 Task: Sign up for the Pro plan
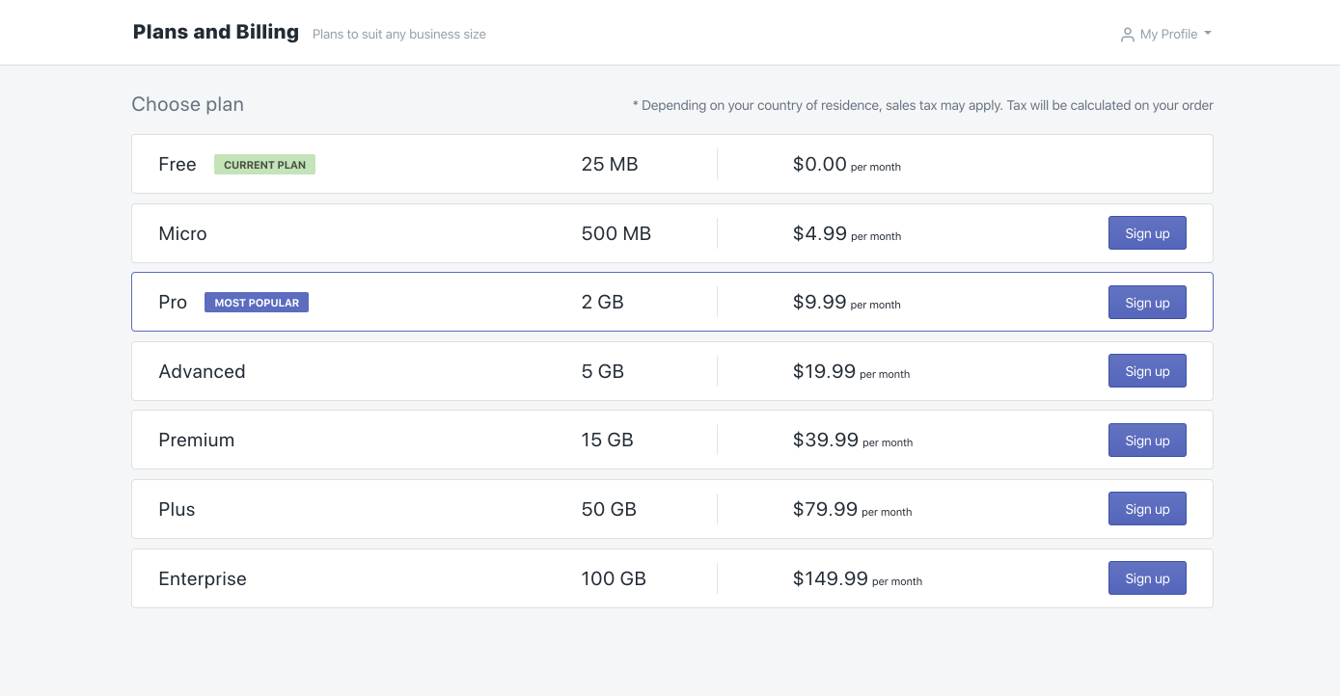(1147, 303)
